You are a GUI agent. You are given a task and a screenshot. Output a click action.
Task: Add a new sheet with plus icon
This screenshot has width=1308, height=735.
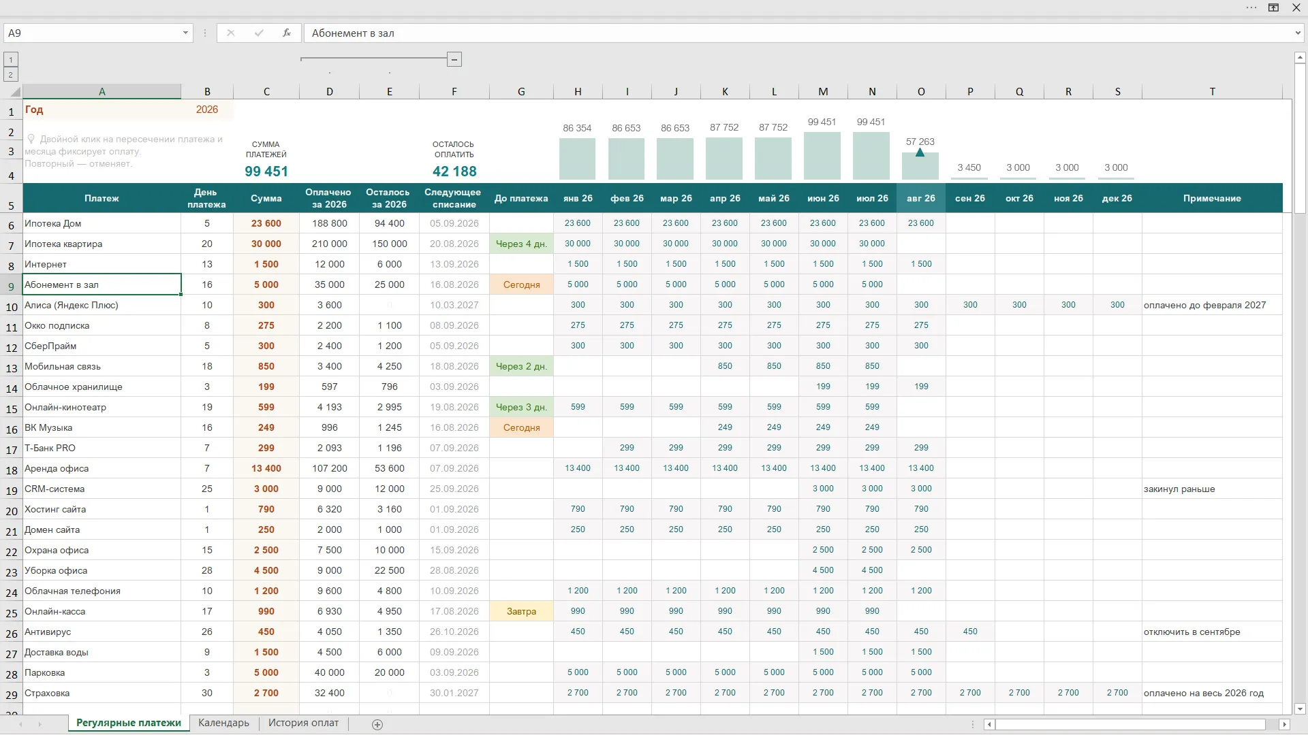pos(377,724)
